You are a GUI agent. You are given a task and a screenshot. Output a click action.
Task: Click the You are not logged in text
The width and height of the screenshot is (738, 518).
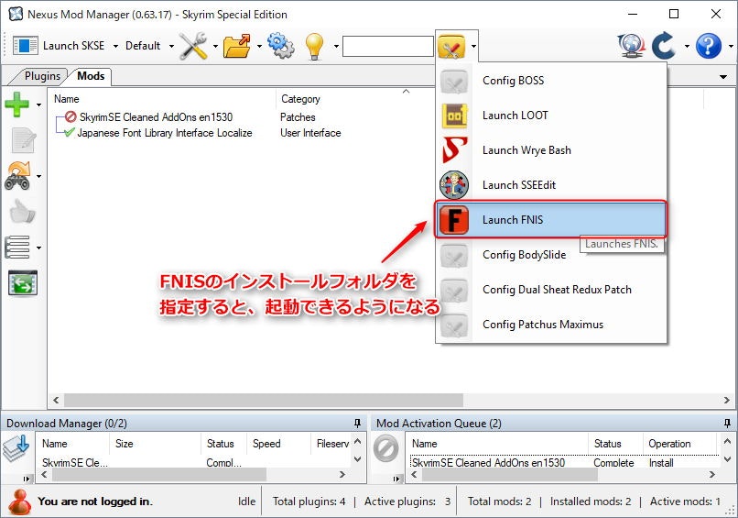point(95,501)
